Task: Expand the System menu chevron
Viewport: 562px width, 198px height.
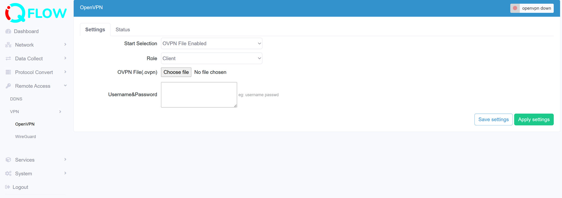Action: click(65, 173)
